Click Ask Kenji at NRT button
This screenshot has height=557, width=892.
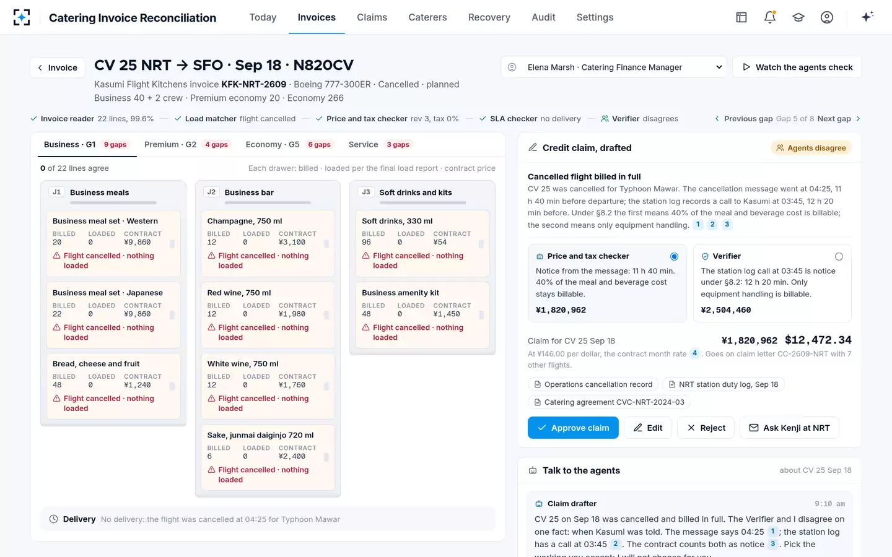click(x=789, y=428)
